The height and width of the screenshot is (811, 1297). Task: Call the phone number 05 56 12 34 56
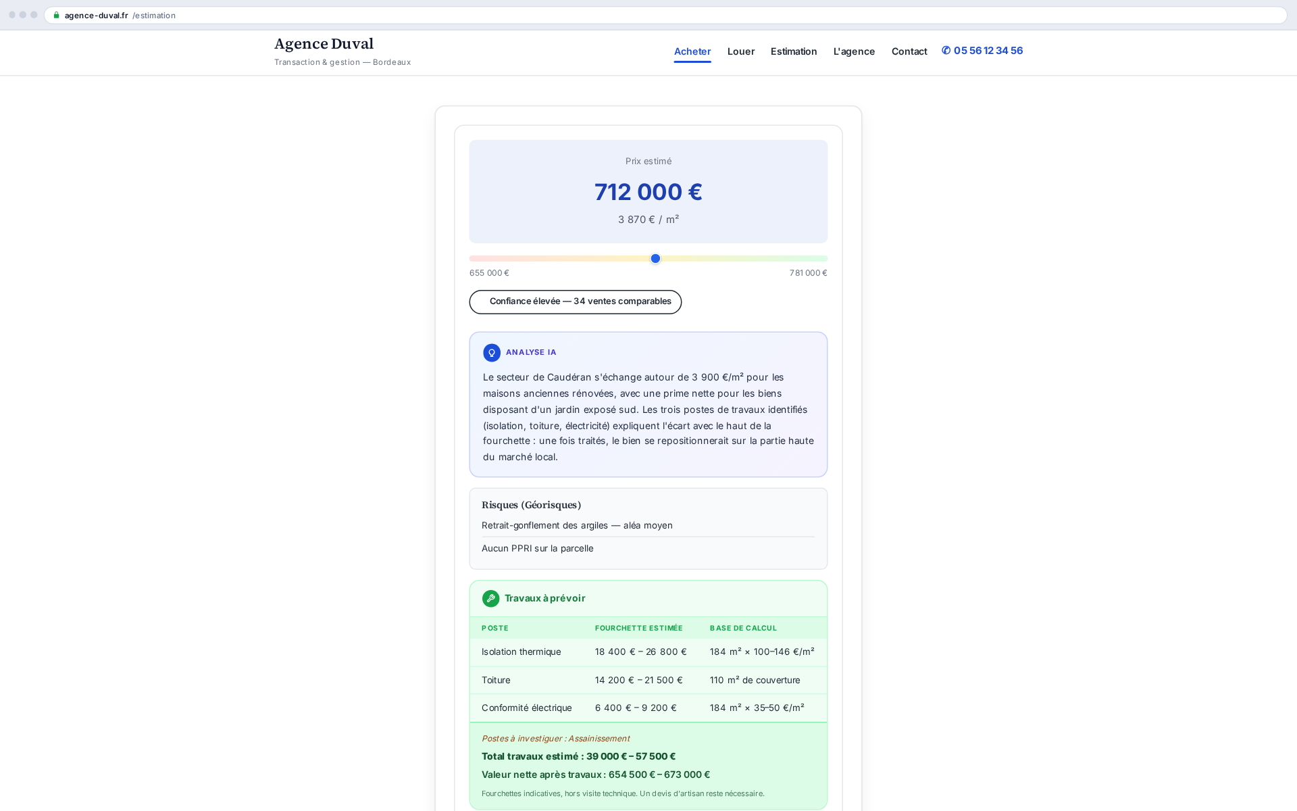(x=982, y=51)
